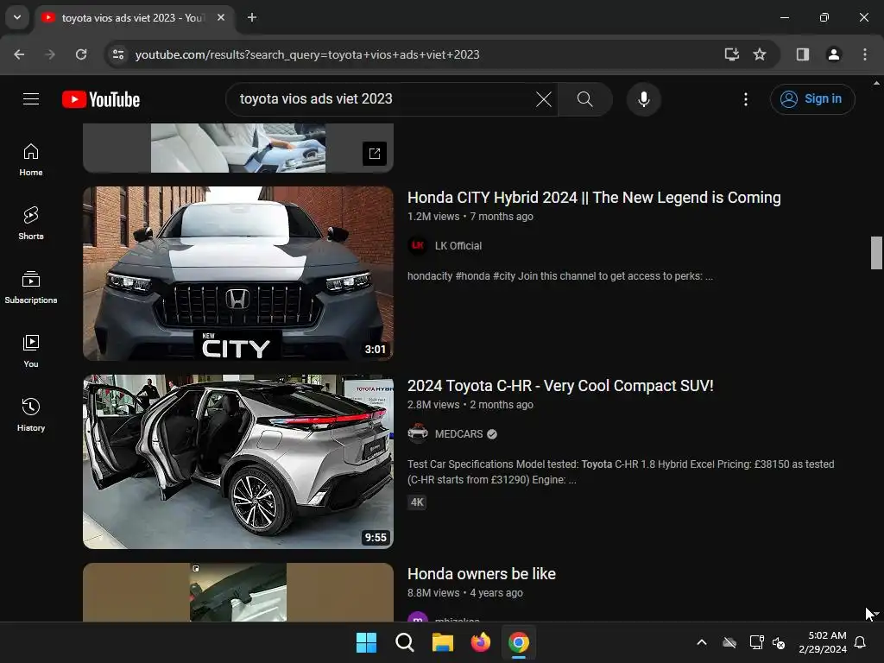This screenshot has width=884, height=663.
Task: Close the toyota vios ads tab
Action: click(221, 17)
